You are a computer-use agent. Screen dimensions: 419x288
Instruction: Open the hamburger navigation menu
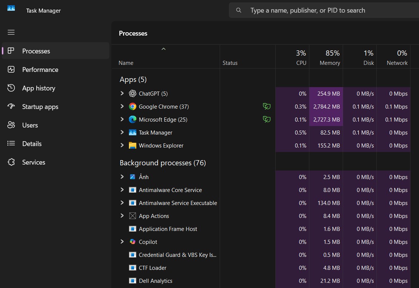(x=11, y=32)
